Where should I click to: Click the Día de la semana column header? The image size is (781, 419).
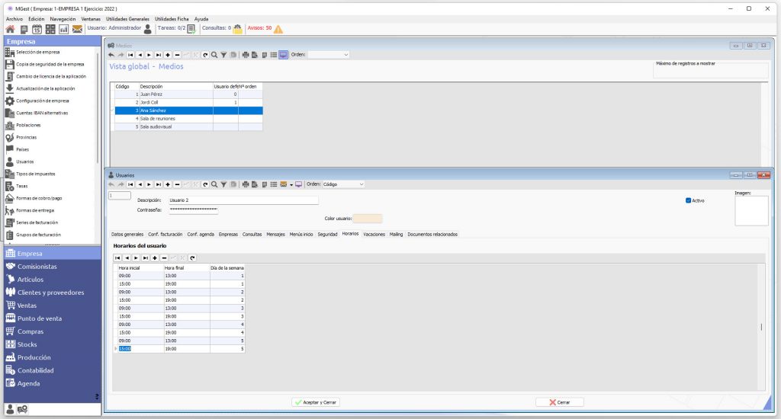pos(227,268)
